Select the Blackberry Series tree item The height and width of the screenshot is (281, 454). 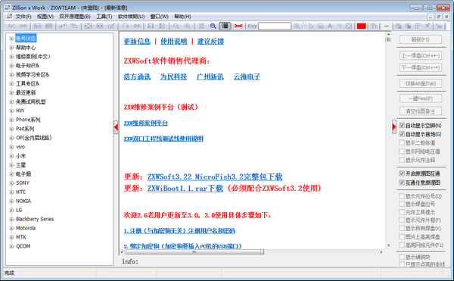pos(35,219)
